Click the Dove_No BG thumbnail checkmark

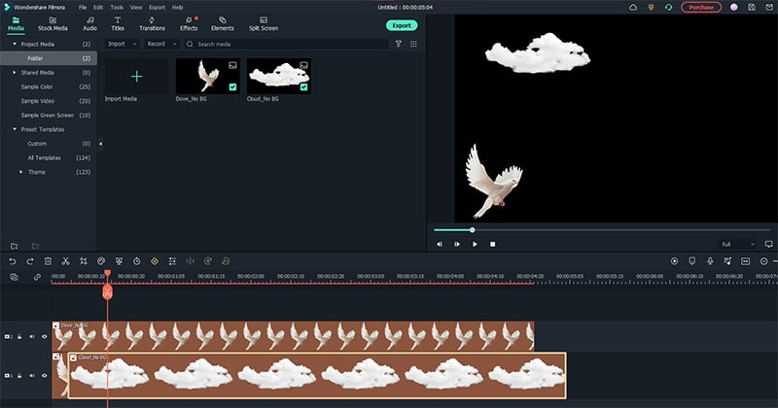point(232,87)
